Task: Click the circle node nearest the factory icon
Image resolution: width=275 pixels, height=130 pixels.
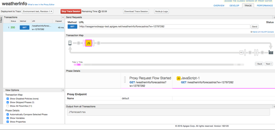Action: (262, 52)
